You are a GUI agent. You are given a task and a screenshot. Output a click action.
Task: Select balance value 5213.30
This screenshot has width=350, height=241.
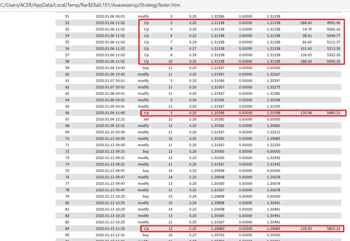coord(334,49)
